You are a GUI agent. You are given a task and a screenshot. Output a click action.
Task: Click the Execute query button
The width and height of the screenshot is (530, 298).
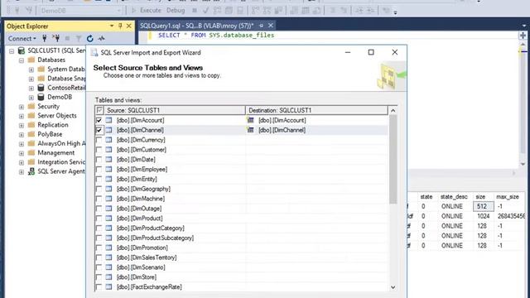(x=146, y=11)
